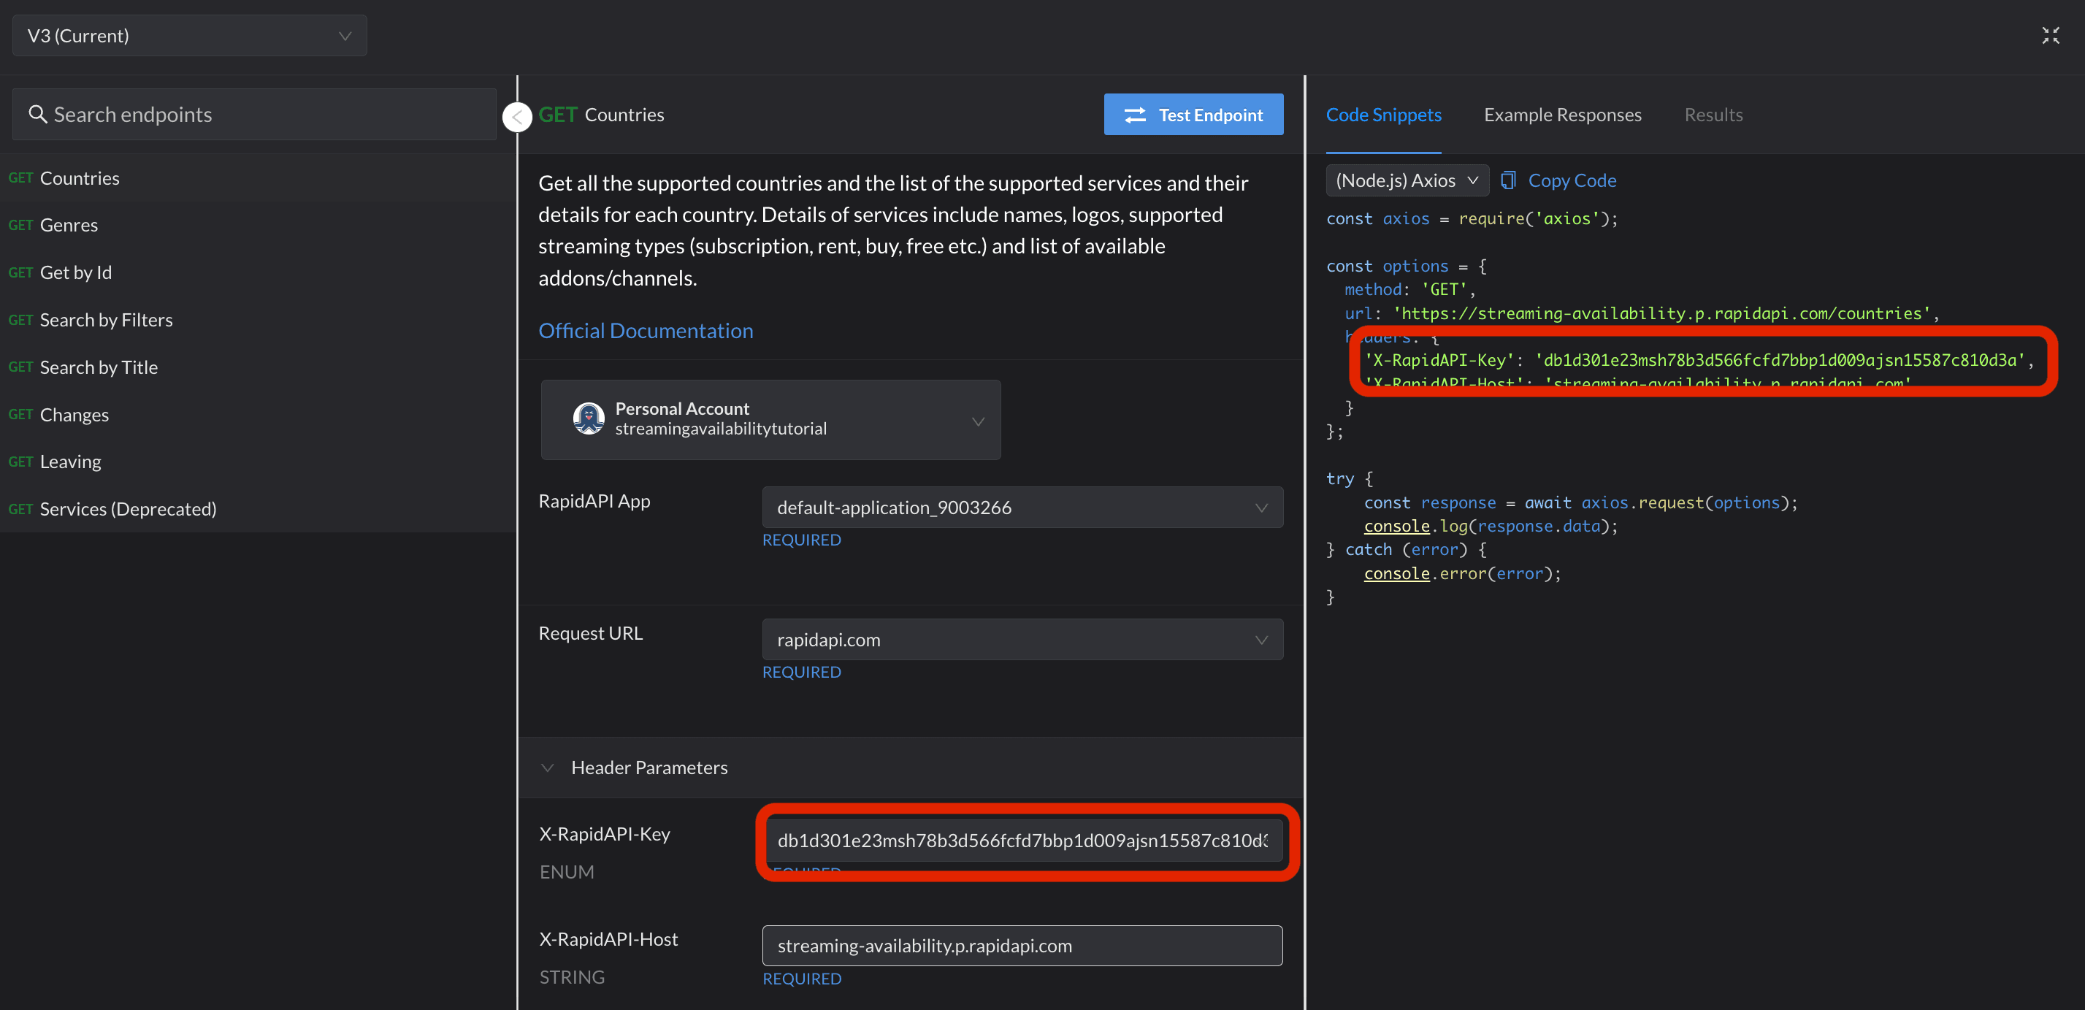Switch to the Example Responses tab
The width and height of the screenshot is (2085, 1010).
point(1562,114)
